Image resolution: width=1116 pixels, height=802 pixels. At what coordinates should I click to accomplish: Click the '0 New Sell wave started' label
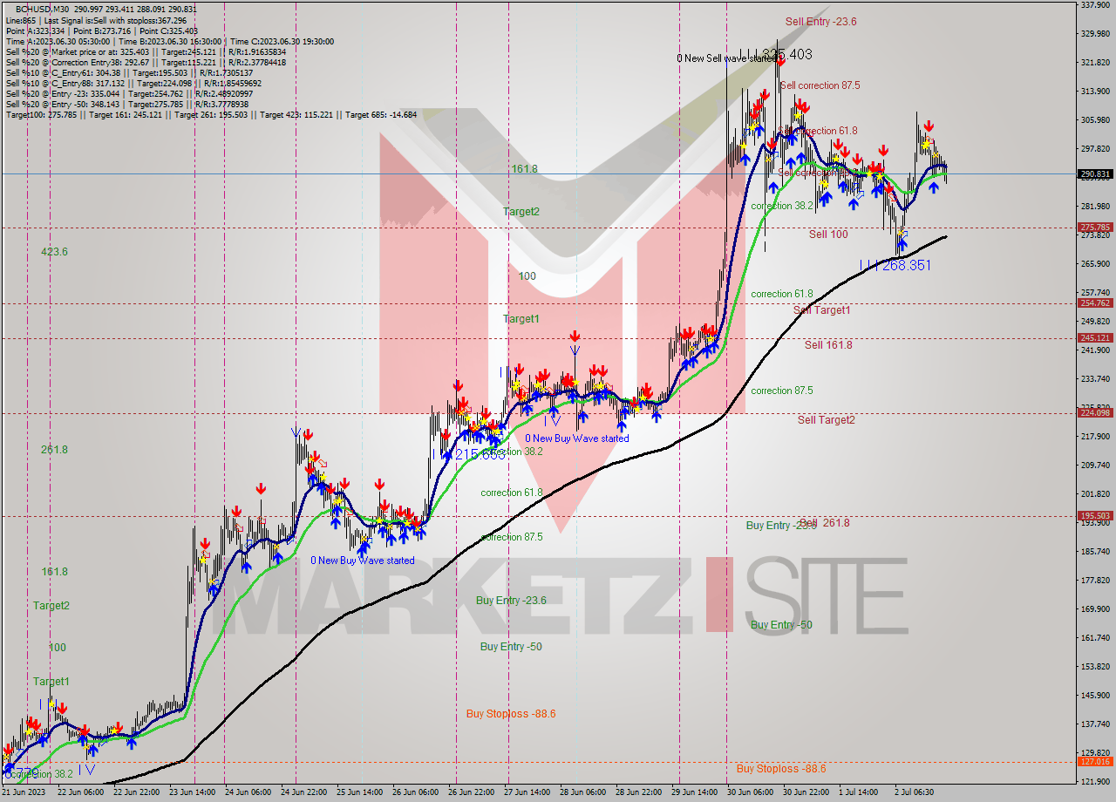coord(725,58)
